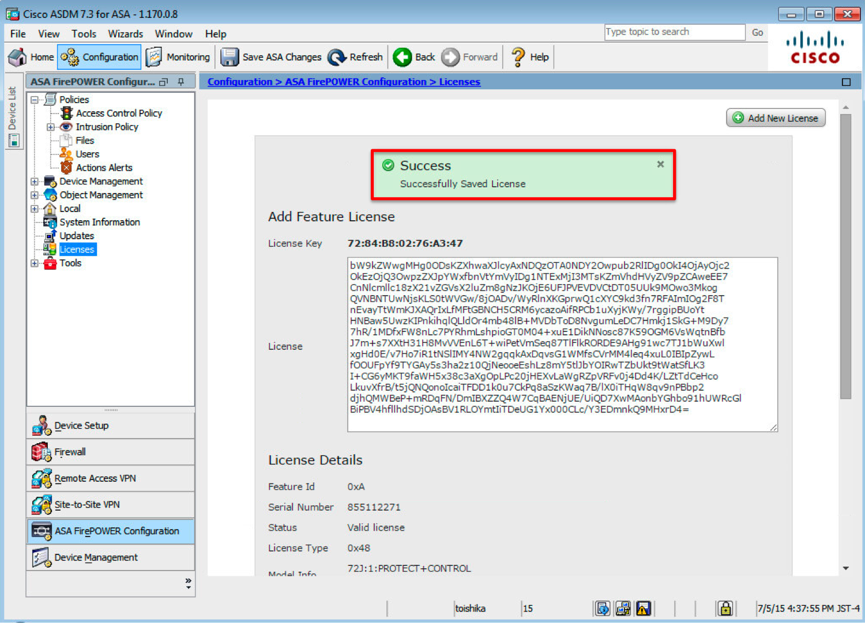Click the Home toolbar icon
The image size is (865, 623).
17,57
